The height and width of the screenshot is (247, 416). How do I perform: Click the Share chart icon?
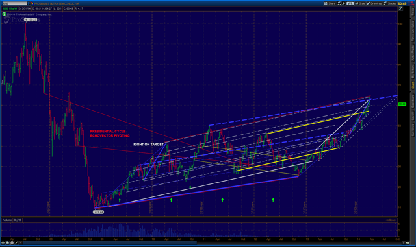point(330,3)
